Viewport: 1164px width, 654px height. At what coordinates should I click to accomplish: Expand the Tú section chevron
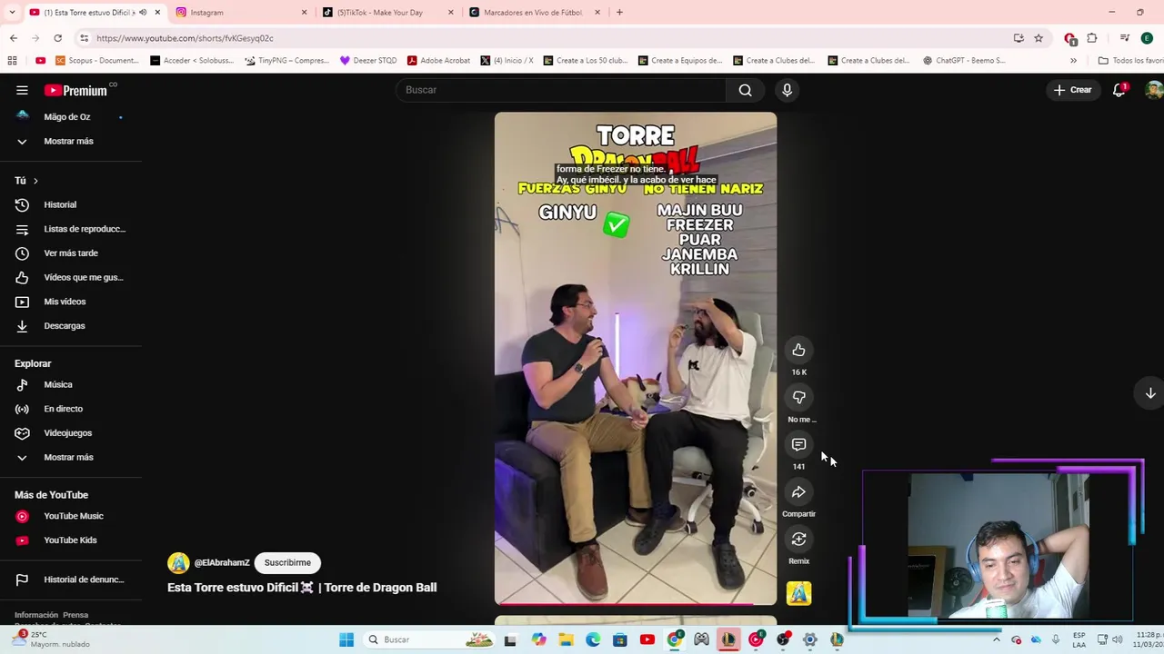[x=35, y=181]
